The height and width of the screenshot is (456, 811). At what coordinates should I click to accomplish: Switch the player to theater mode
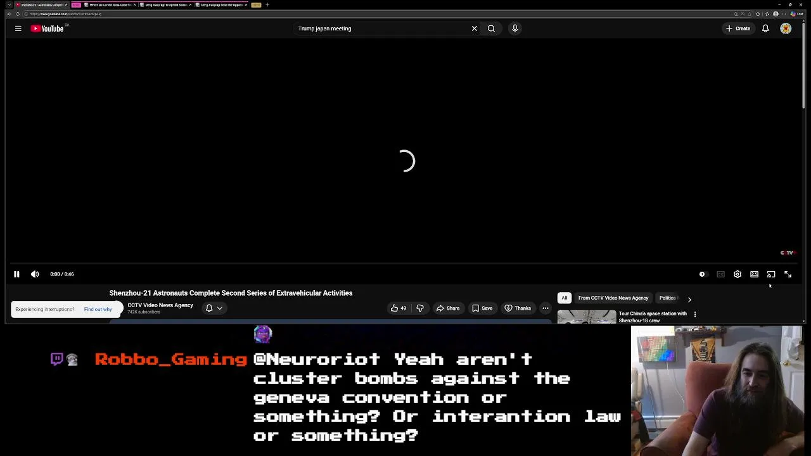pyautogui.click(x=754, y=274)
